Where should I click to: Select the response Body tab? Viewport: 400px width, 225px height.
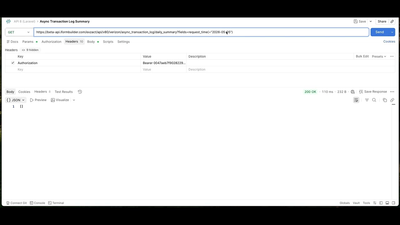point(10,92)
